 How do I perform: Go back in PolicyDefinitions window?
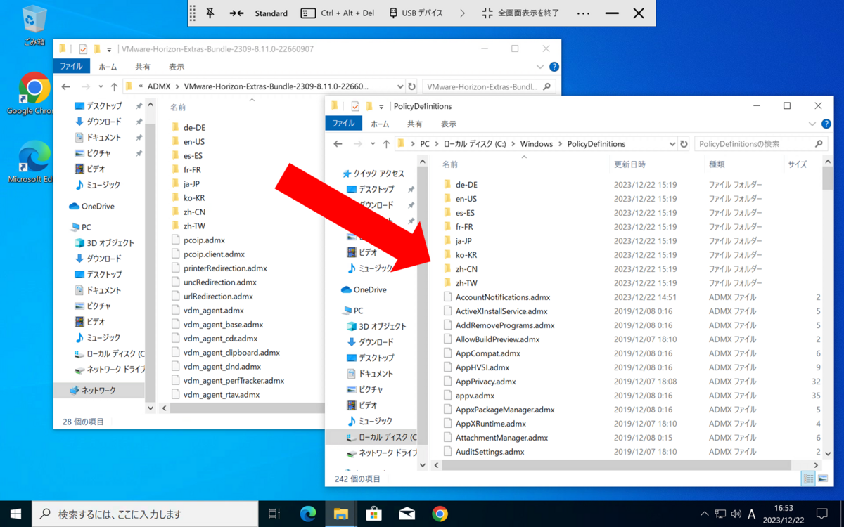click(338, 143)
